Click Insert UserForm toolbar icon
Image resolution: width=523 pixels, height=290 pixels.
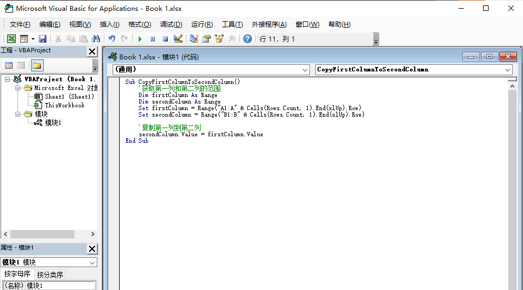(x=24, y=39)
